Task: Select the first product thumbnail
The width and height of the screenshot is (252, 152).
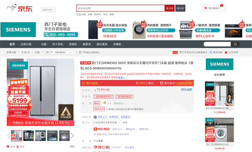Action: point(16,136)
